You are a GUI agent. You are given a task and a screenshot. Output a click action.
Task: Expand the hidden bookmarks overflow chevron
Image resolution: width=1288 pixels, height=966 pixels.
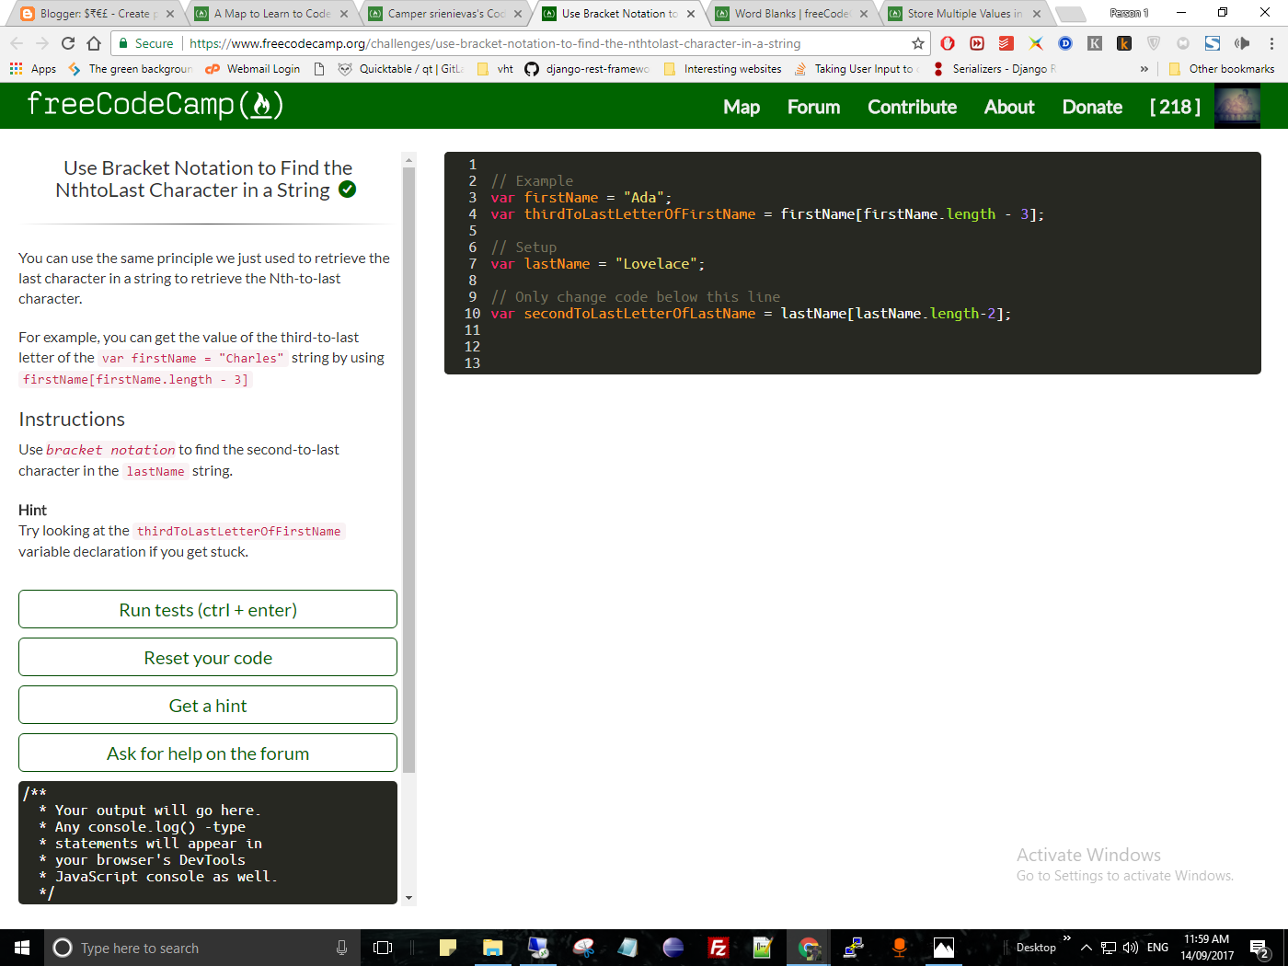coord(1144,69)
